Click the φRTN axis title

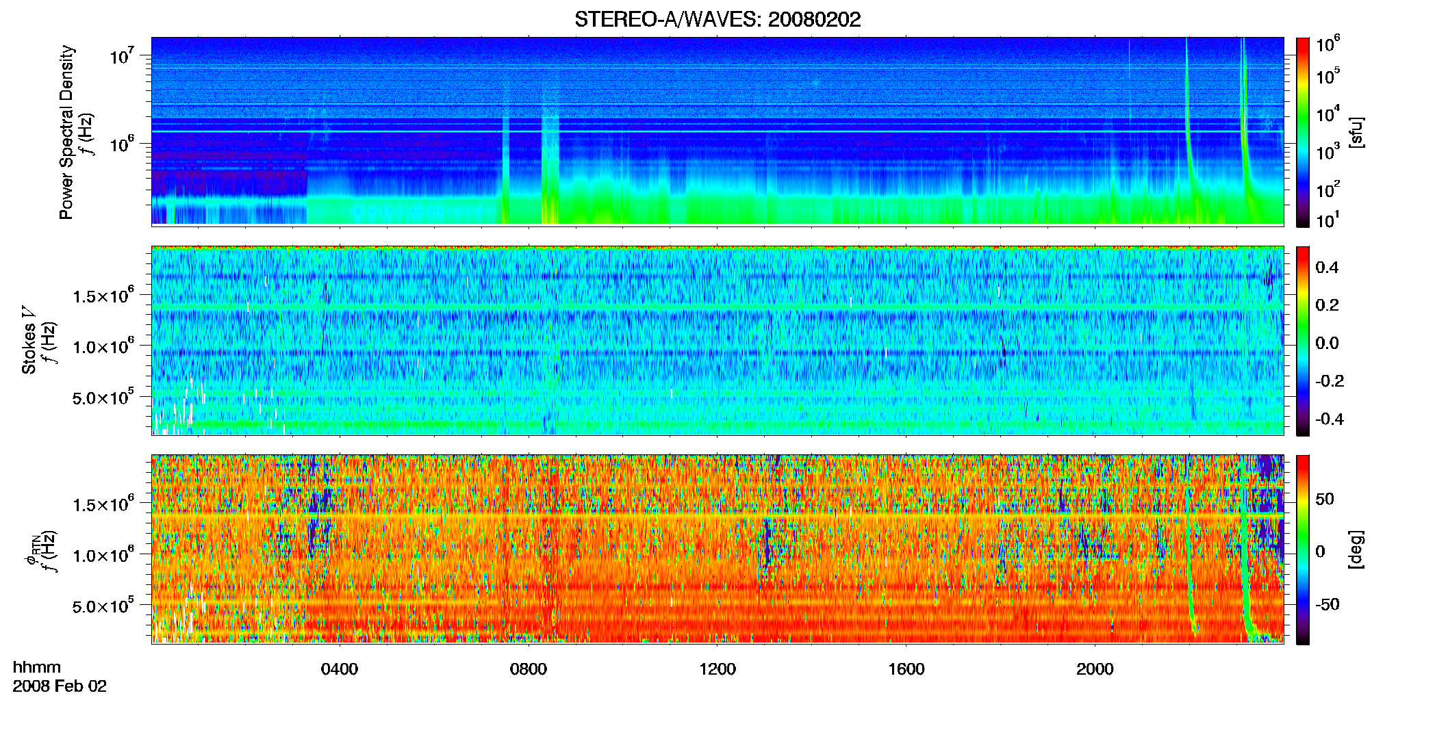(x=31, y=549)
